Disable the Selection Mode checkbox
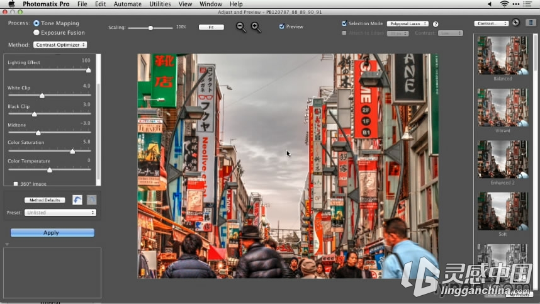This screenshot has height=304, width=540. pyautogui.click(x=344, y=23)
